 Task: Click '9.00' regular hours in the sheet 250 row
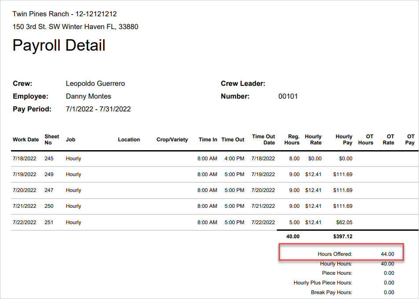pos(294,206)
